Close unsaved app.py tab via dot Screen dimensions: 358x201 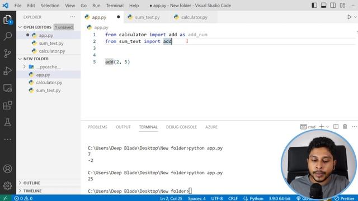click(118, 17)
